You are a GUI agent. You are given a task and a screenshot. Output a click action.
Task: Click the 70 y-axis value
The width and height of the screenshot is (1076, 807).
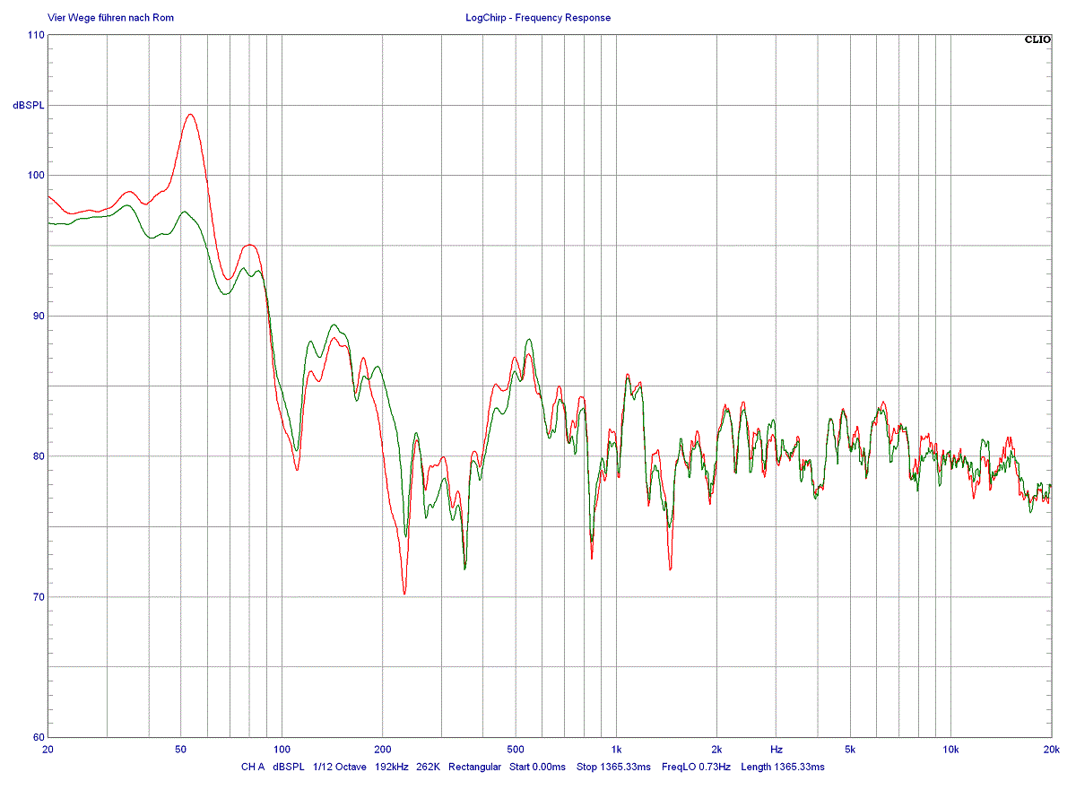pos(39,596)
